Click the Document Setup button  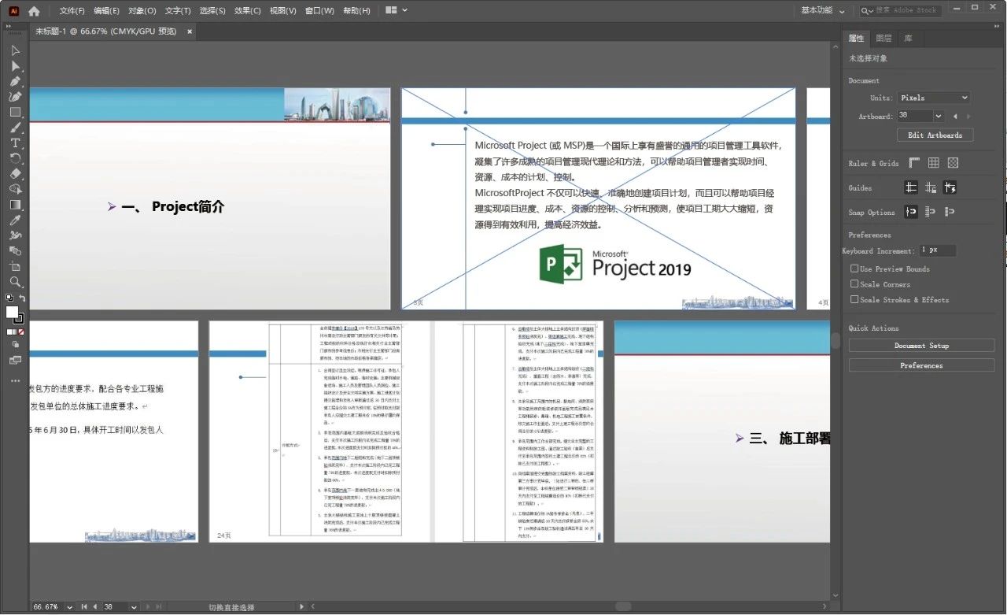[921, 346]
